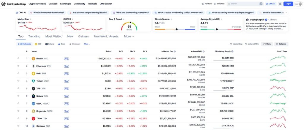Click the Tether coin icon
304x130 pixels.
(33, 81)
